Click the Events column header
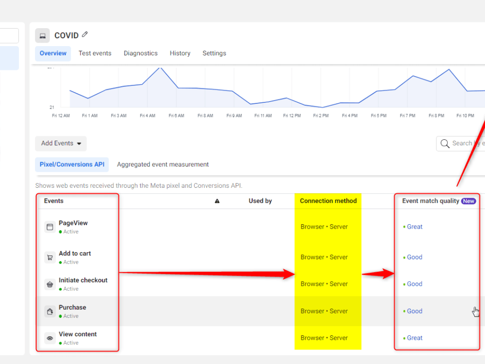 pyautogui.click(x=53, y=201)
